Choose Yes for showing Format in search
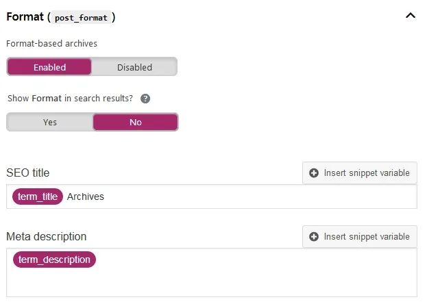 tap(50, 122)
